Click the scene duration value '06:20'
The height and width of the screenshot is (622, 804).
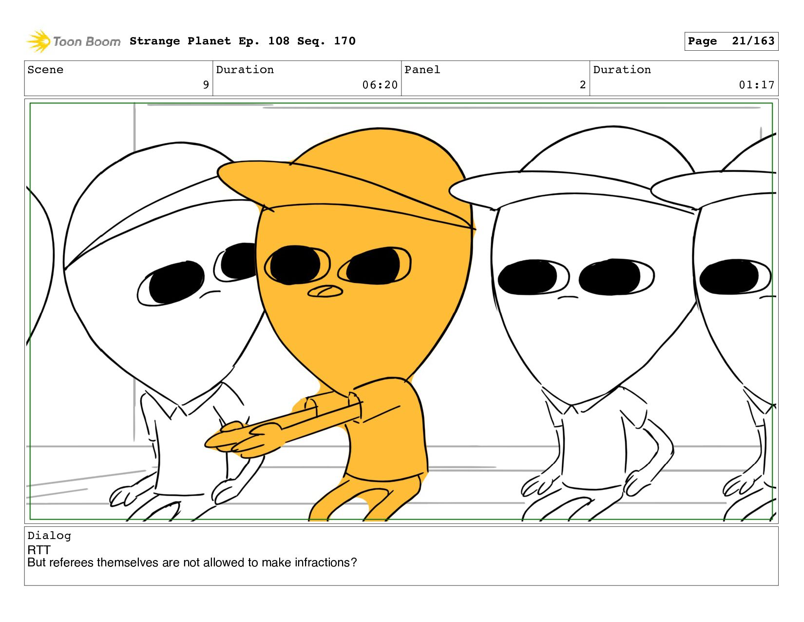pyautogui.click(x=380, y=85)
